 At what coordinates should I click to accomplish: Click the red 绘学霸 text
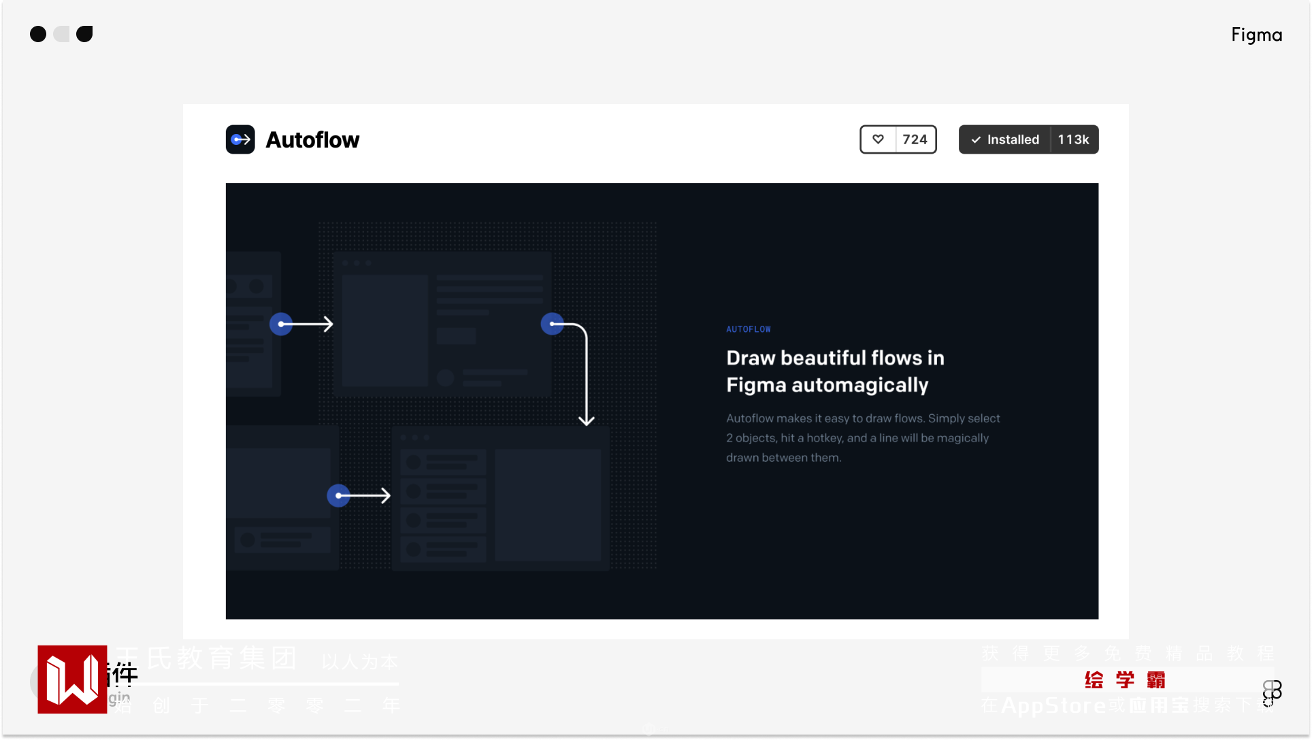(1125, 679)
